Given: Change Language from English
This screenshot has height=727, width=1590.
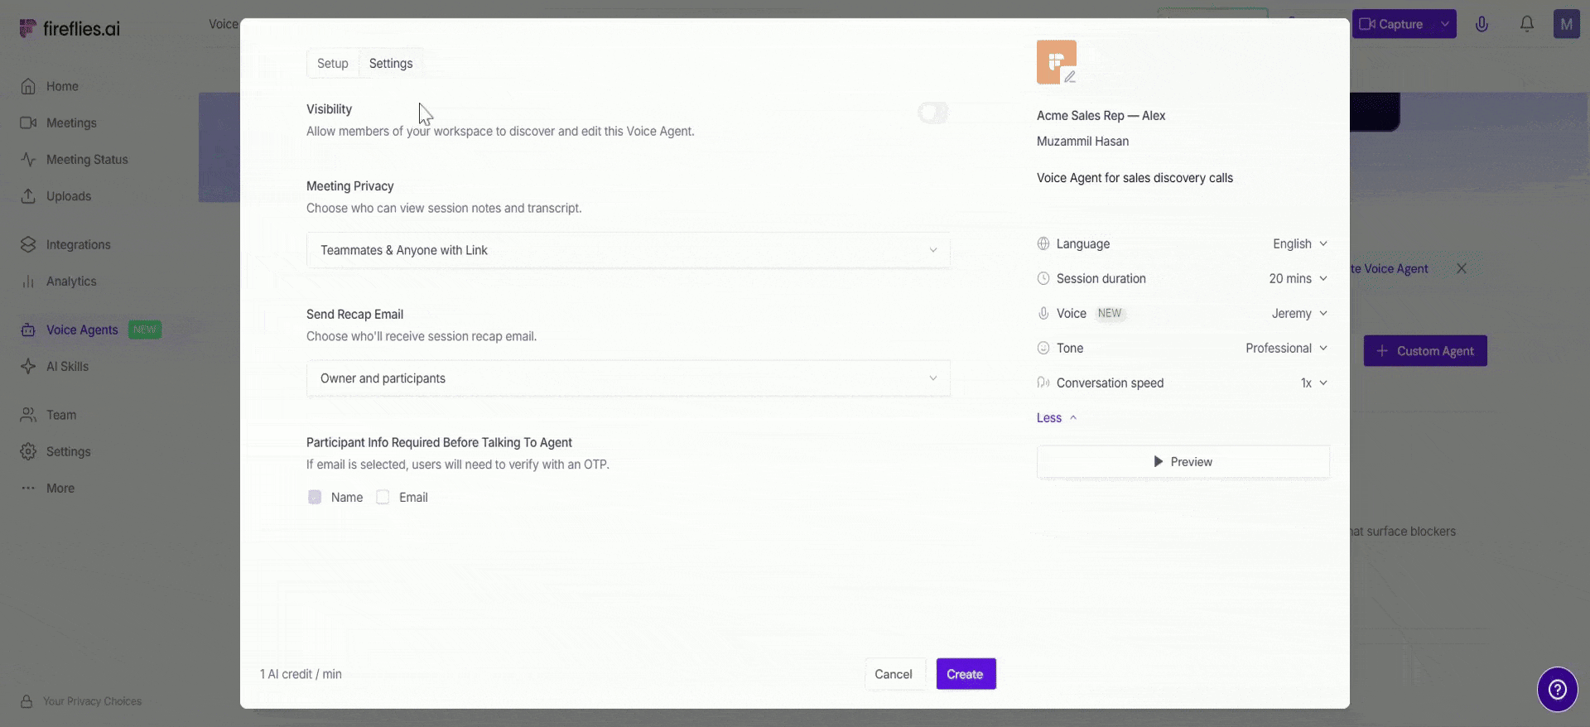Looking at the screenshot, I should (x=1300, y=243).
